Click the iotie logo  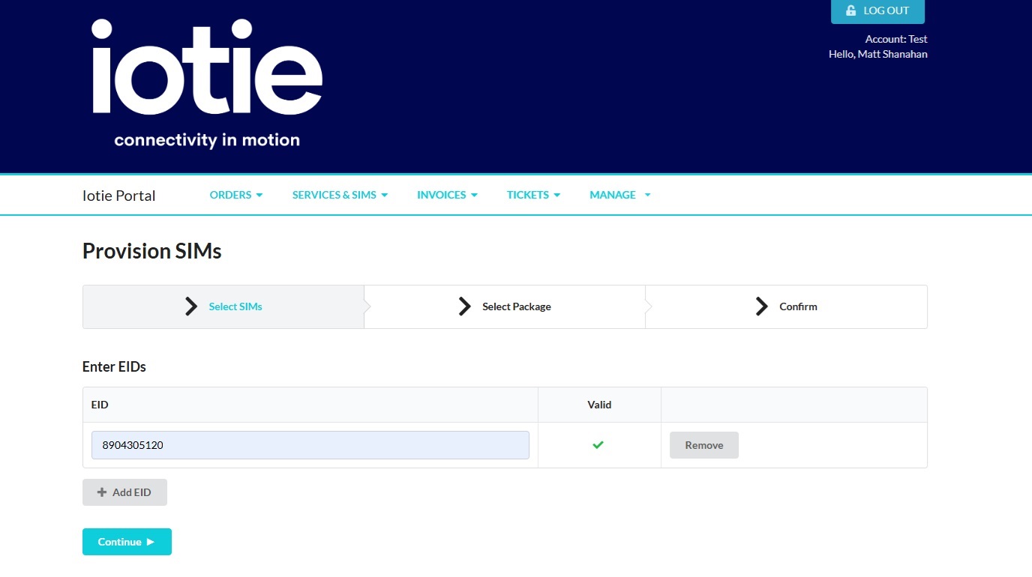pyautogui.click(x=207, y=67)
